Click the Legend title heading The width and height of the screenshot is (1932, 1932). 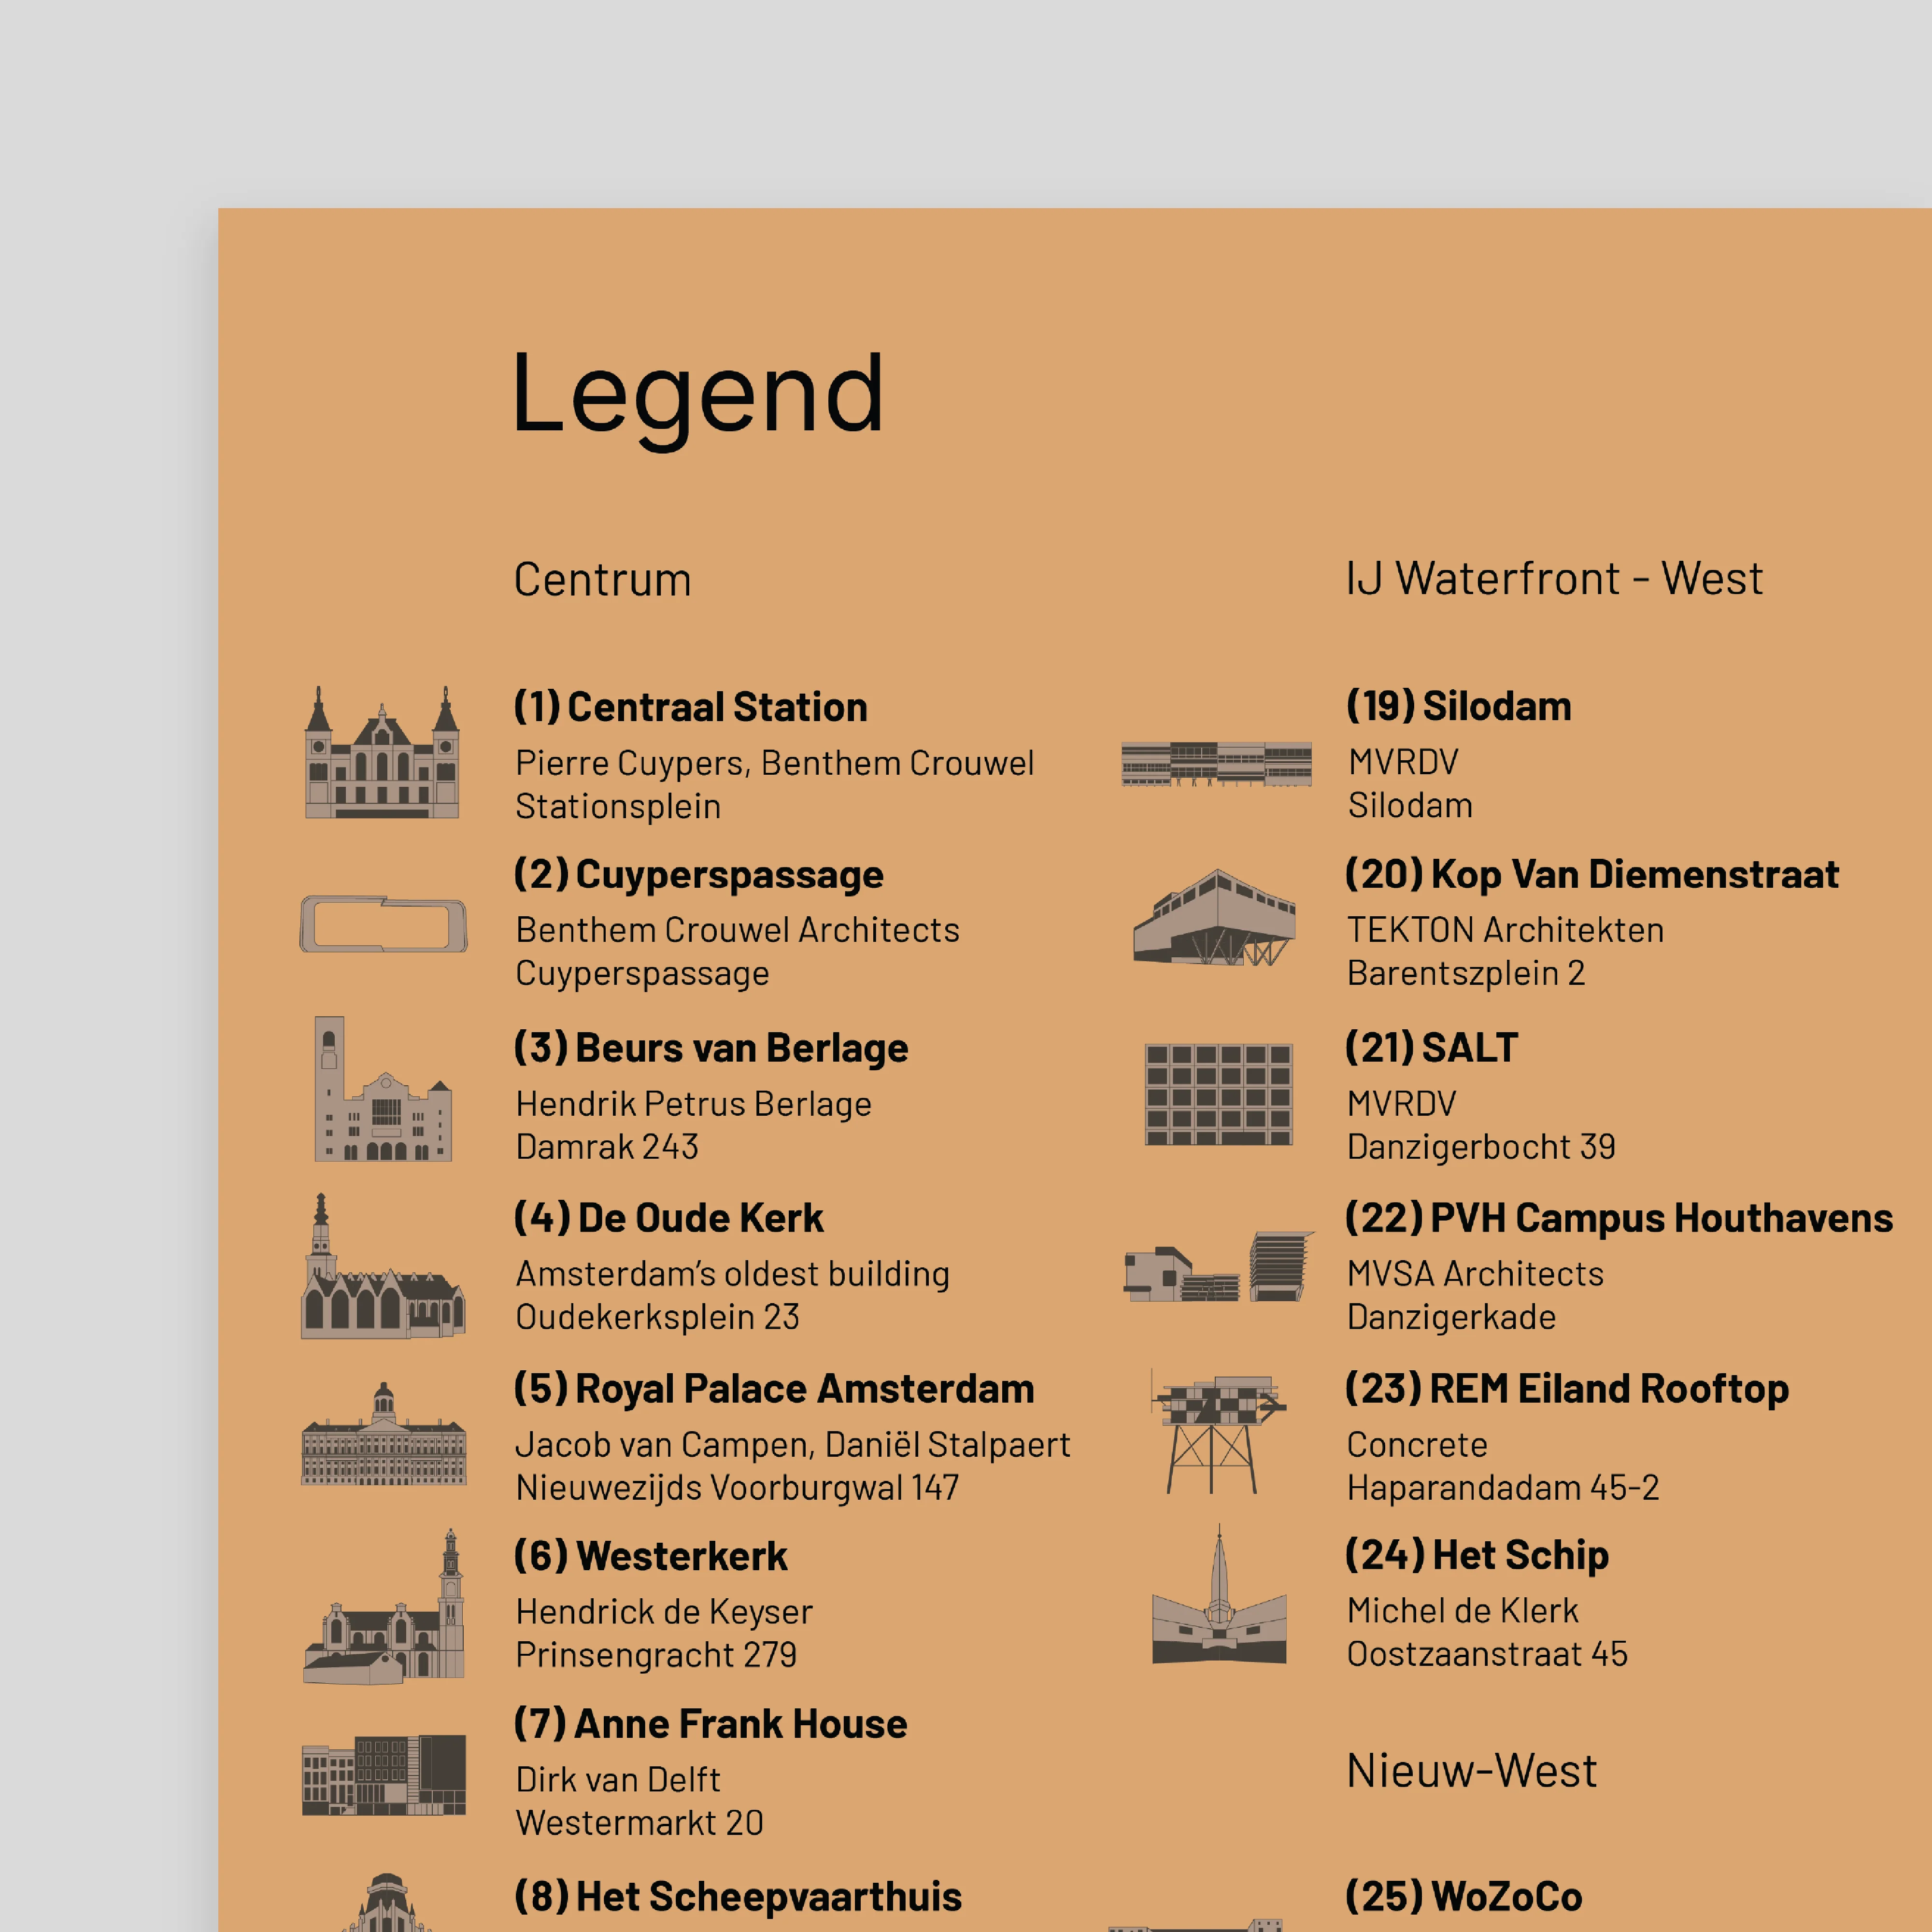pos(697,395)
